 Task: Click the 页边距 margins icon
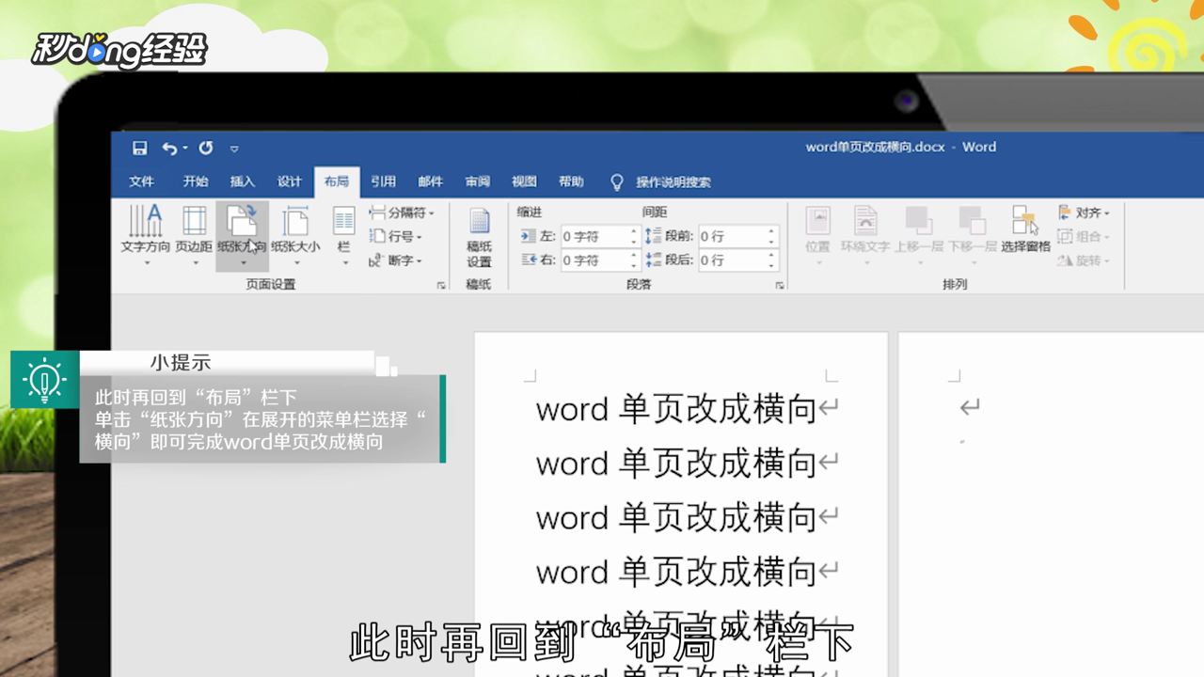[x=195, y=221]
